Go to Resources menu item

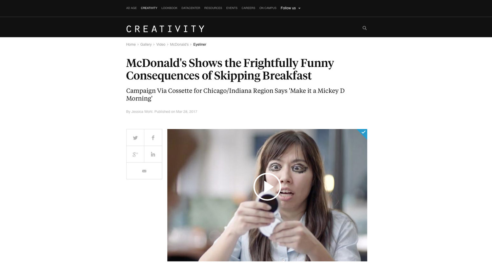(213, 8)
